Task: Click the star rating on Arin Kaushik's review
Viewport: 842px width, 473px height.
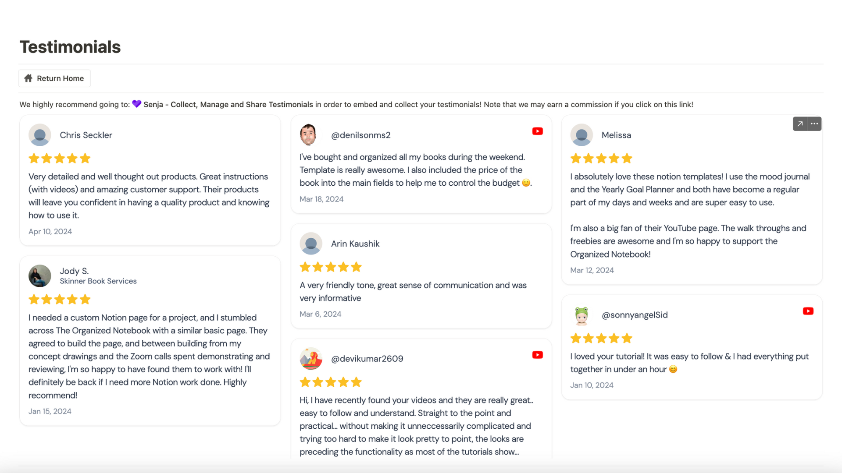Action: tap(331, 267)
